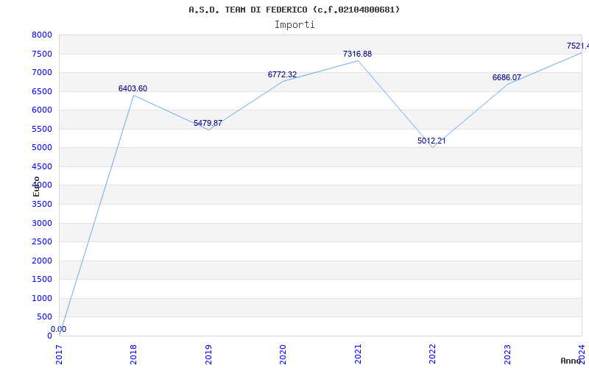Click the 6772.32 data label
The height and width of the screenshot is (368, 589).
pyautogui.click(x=282, y=75)
